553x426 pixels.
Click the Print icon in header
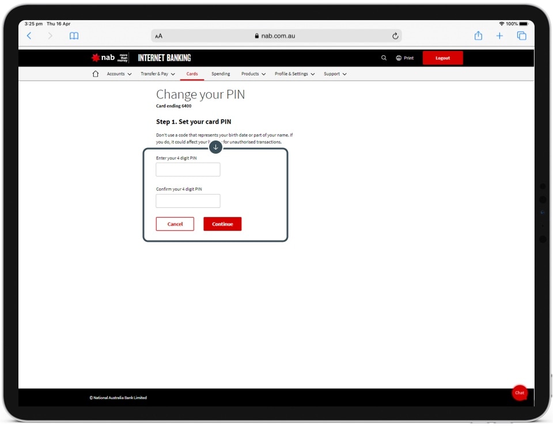coord(405,58)
